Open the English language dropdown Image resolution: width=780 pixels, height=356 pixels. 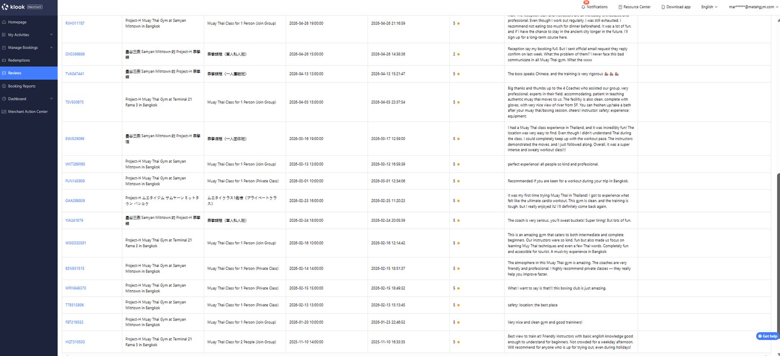[709, 7]
